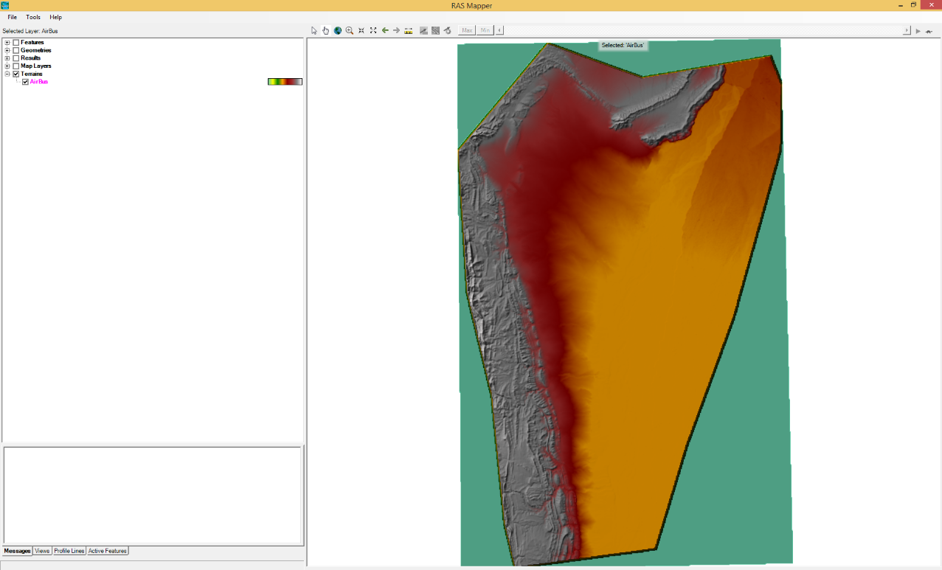942x570 pixels.
Task: Click the AirBus terrain color ramp swatch
Action: tap(285, 82)
